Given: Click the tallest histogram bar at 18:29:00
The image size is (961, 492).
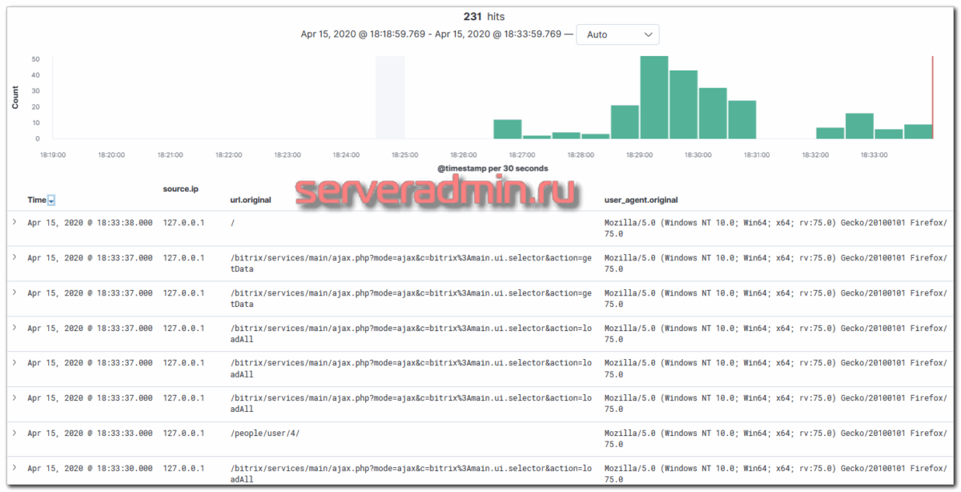Looking at the screenshot, I should [654, 98].
